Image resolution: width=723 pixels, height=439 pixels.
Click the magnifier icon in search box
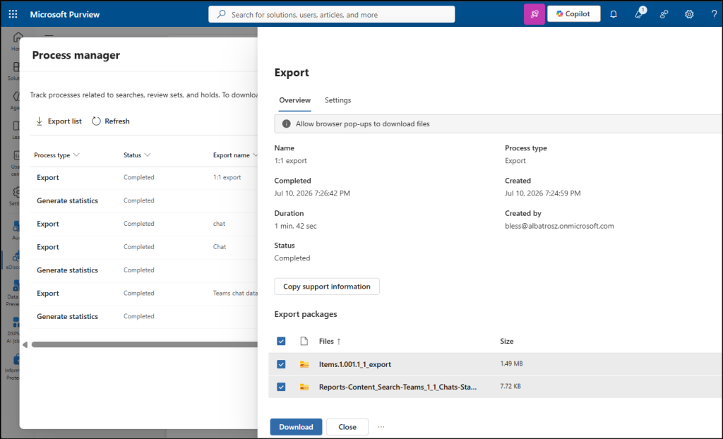click(221, 14)
